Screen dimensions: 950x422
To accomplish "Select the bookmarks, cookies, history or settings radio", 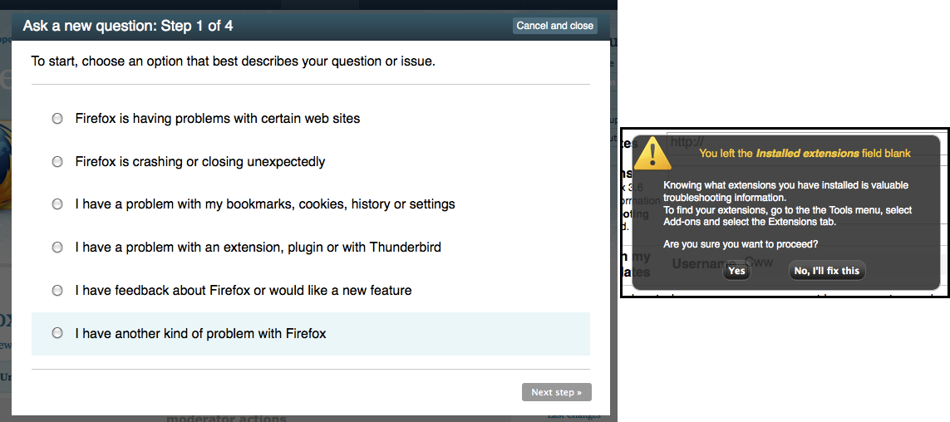I will pos(57,204).
